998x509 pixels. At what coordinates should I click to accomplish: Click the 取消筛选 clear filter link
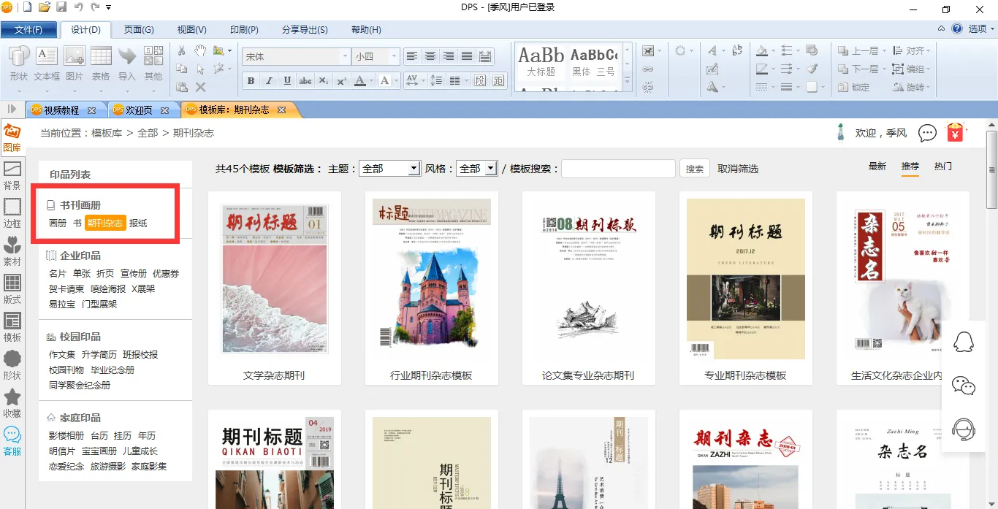pos(738,169)
